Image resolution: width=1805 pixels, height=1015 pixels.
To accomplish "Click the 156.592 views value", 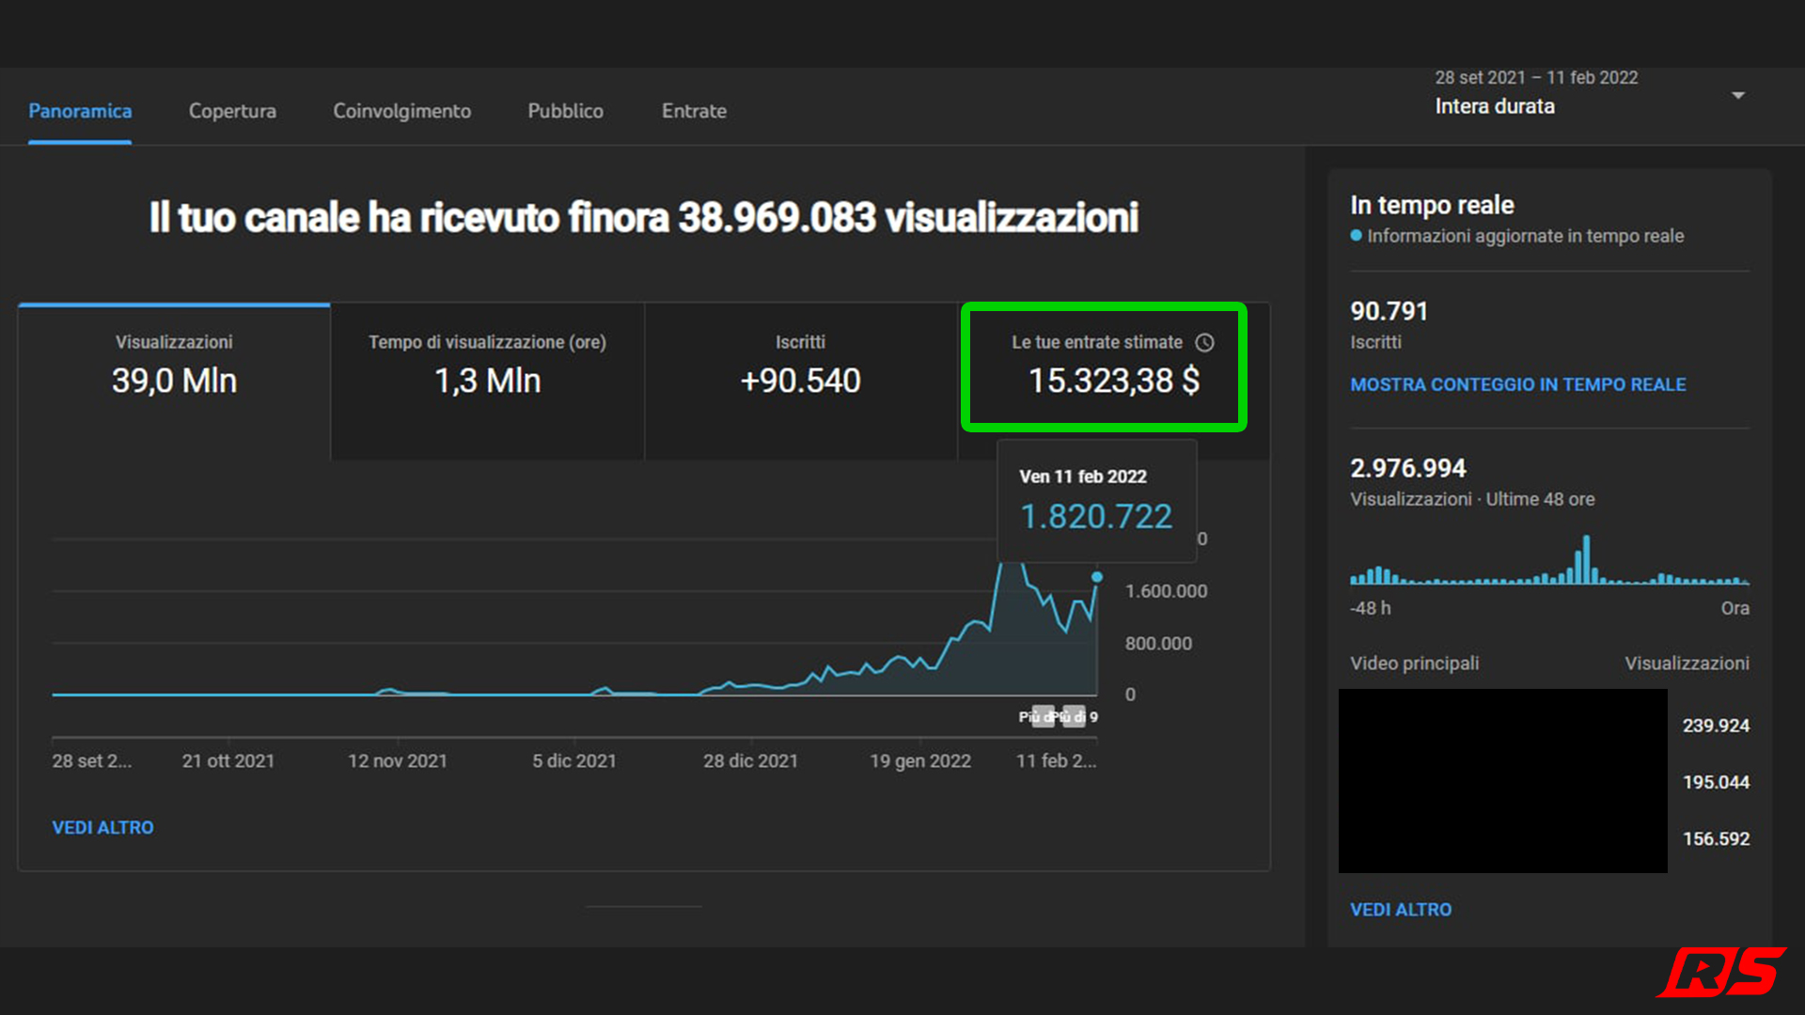I will pos(1716,838).
